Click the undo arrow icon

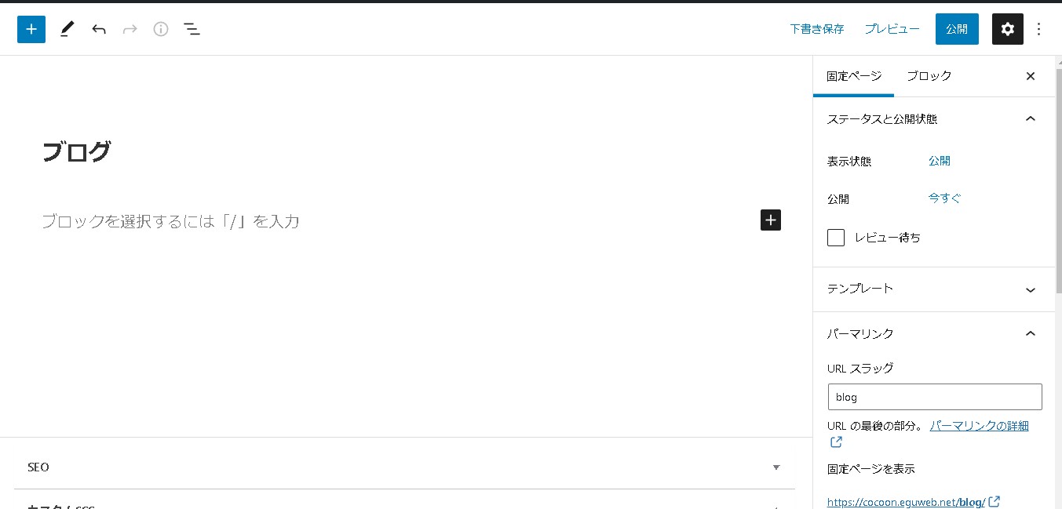(99, 29)
